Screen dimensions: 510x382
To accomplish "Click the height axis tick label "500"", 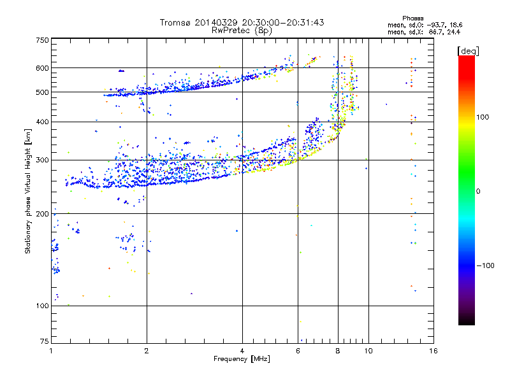I will (42, 92).
